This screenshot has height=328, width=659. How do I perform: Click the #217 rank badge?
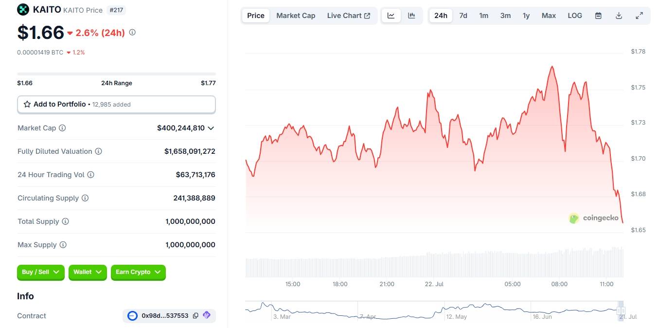pyautogui.click(x=116, y=10)
